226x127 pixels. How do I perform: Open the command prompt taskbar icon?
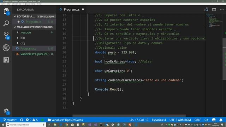click(x=101, y=125)
